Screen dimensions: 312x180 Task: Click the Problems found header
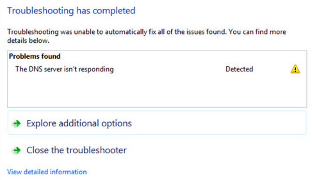(35, 56)
